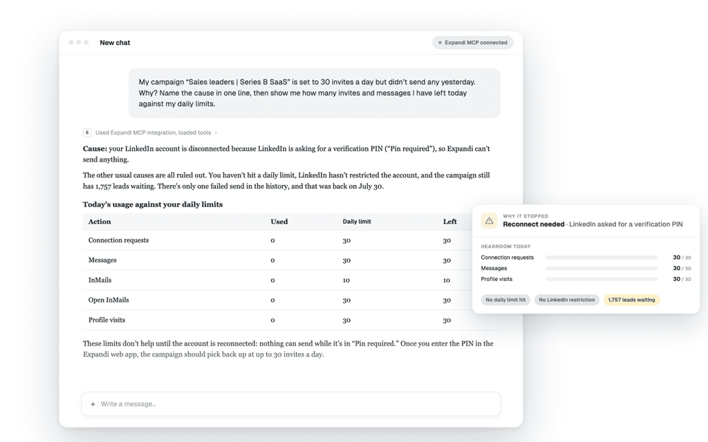Click the first window control dot

(71, 42)
